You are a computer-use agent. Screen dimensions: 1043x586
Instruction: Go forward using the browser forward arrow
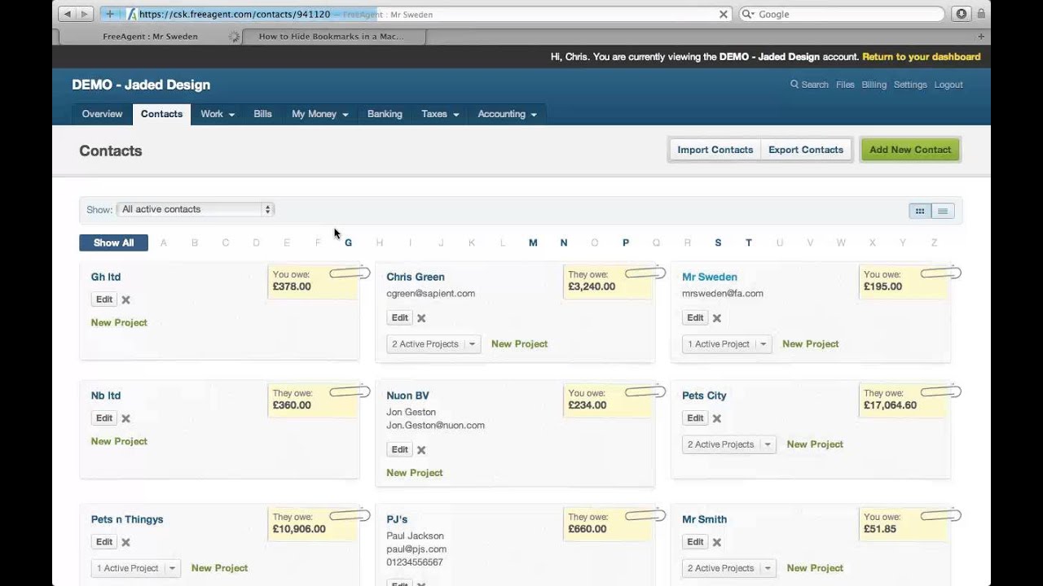click(85, 14)
